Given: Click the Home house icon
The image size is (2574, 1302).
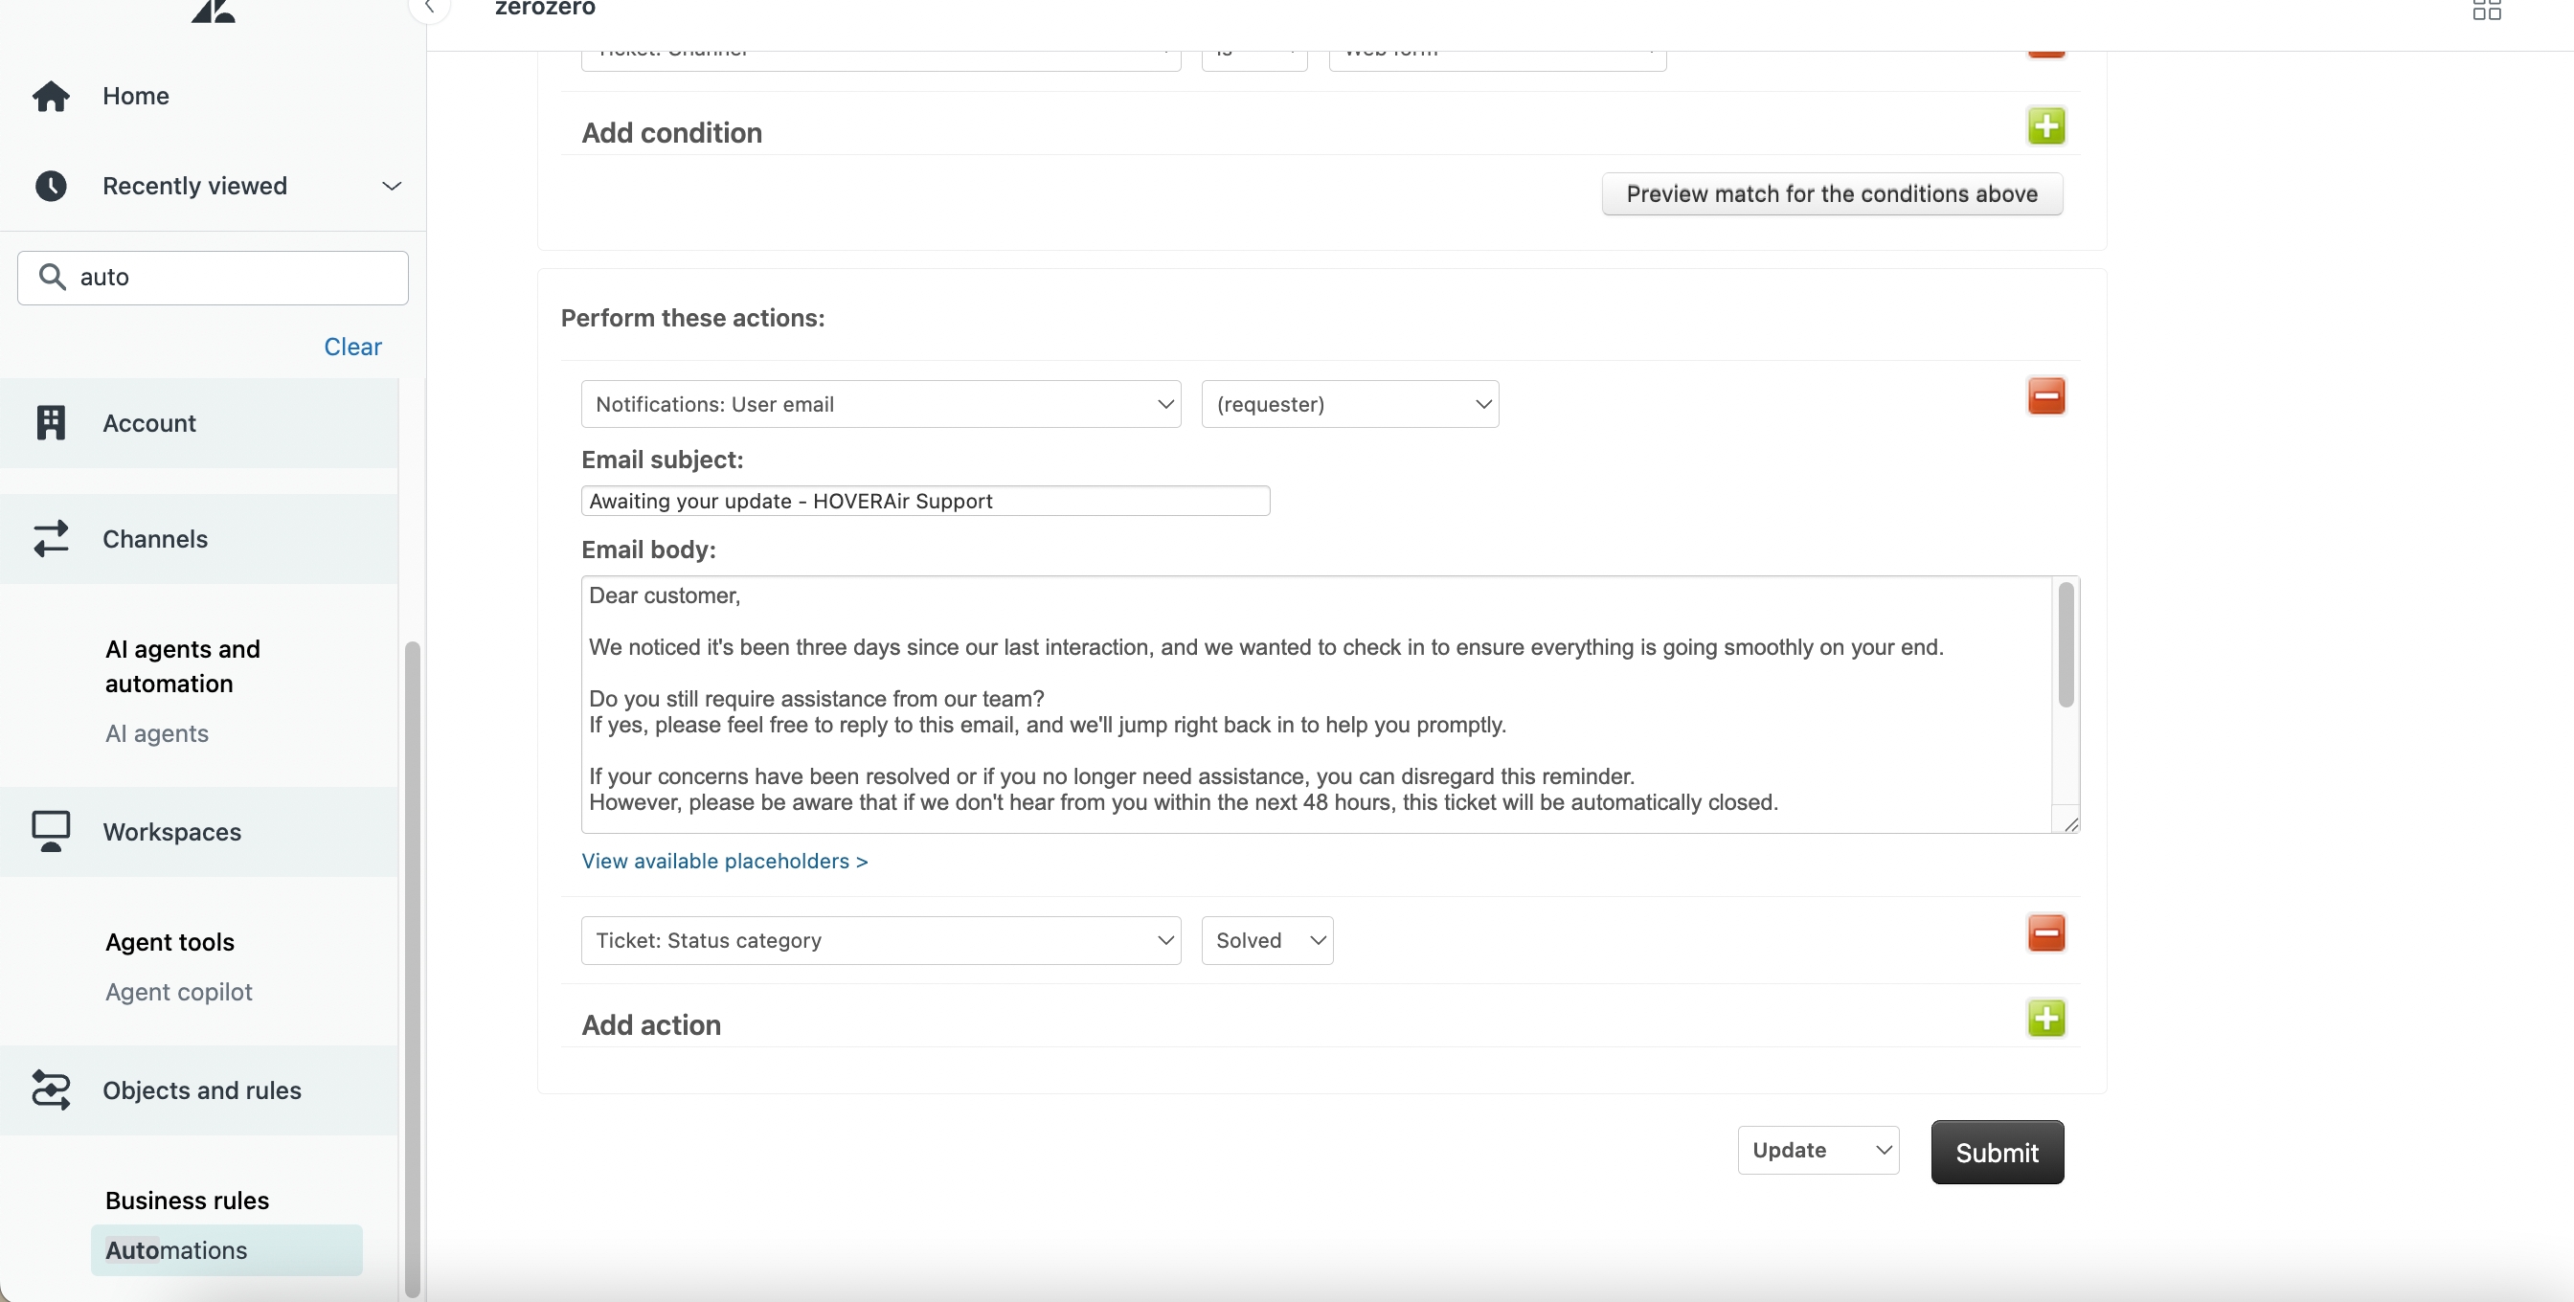Looking at the screenshot, I should (x=50, y=96).
